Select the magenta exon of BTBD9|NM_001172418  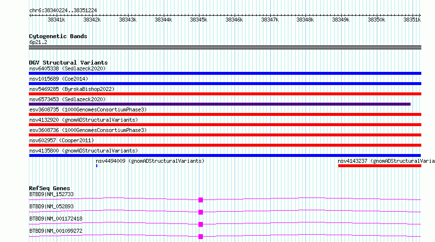(x=200, y=224)
